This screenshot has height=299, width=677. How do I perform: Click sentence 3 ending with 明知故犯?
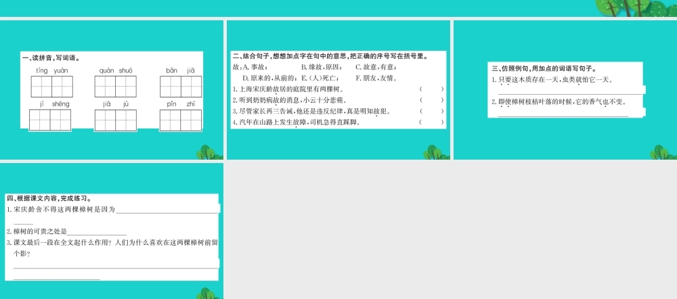tap(312, 112)
